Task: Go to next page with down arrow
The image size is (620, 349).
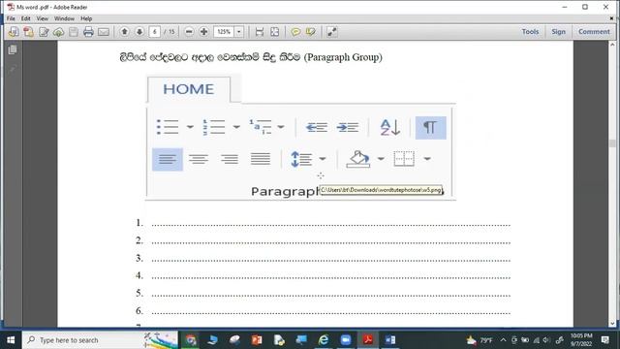Action: [x=139, y=32]
